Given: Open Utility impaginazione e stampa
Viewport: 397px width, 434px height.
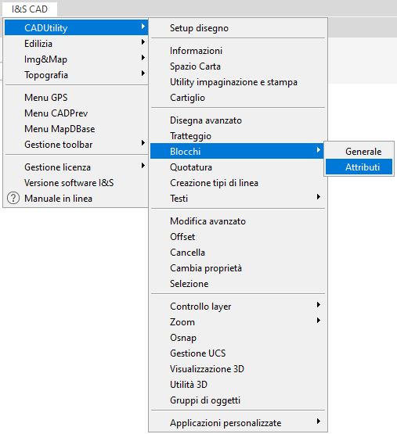Looking at the screenshot, I should coord(237,82).
